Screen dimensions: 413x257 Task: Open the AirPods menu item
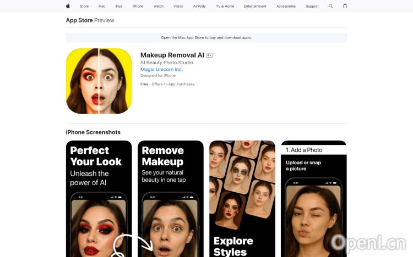199,6
